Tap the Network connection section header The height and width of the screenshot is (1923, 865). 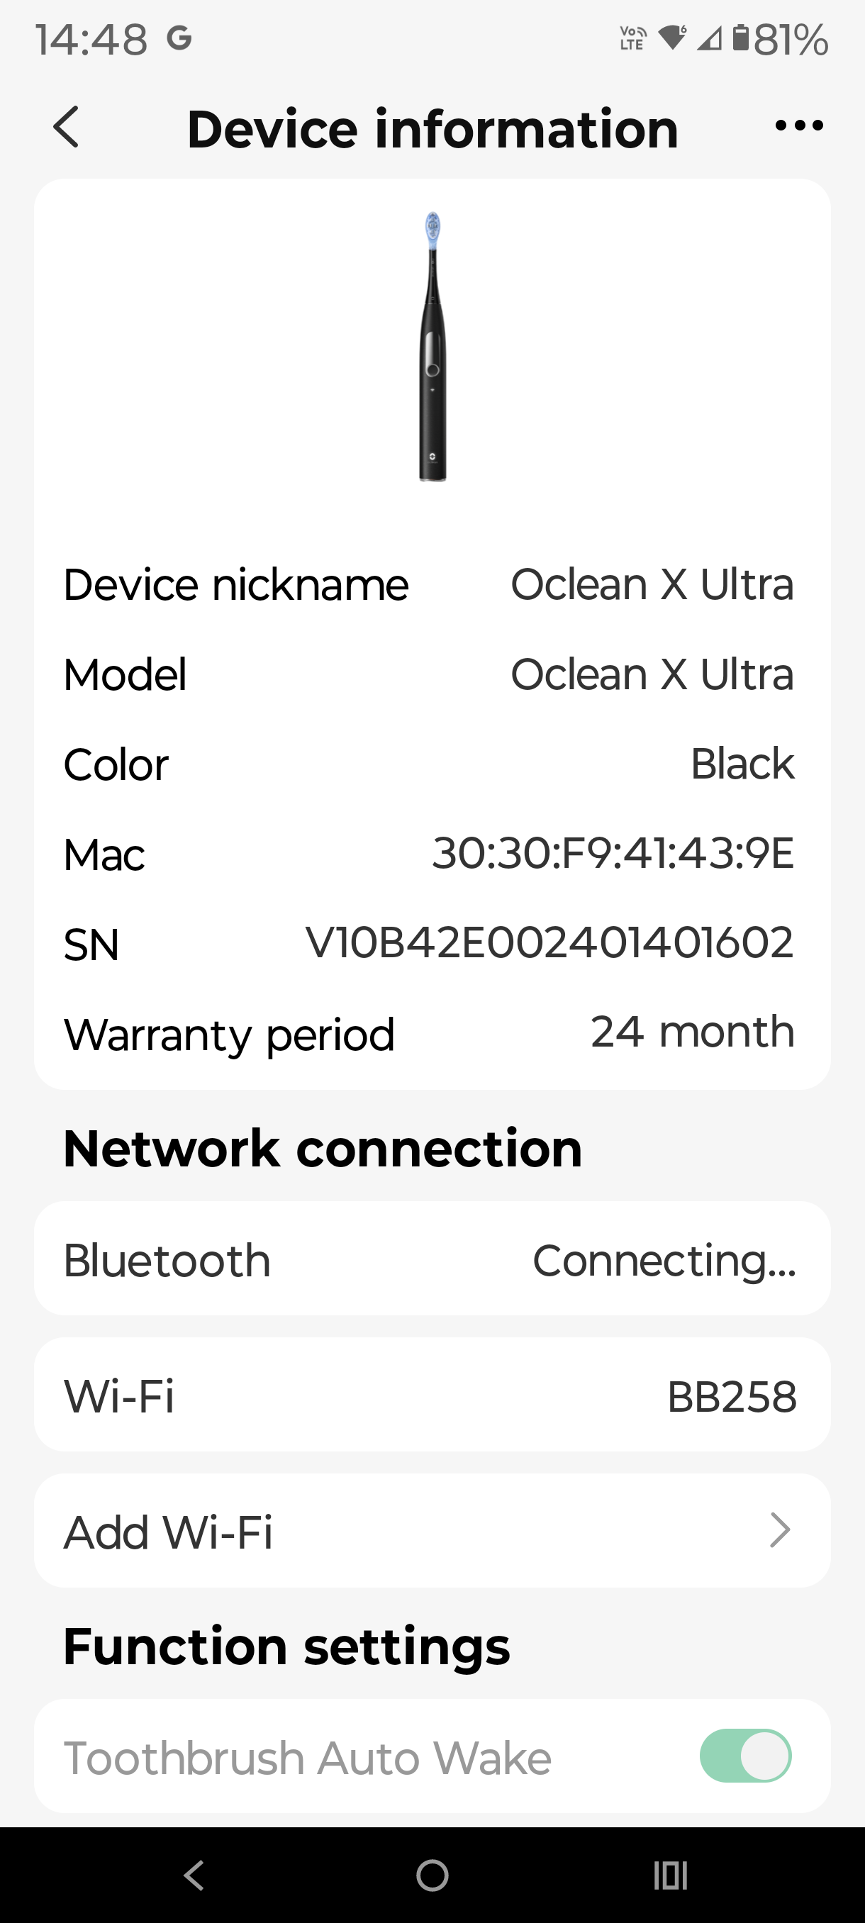tap(323, 1147)
